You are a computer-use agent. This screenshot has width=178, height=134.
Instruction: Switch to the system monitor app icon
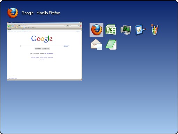[126, 30]
